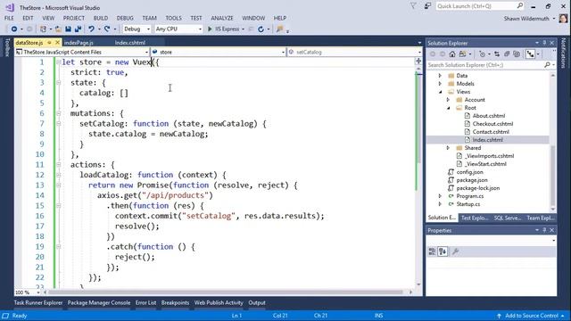
Task: Toggle Alphabetical sort in Properties panel
Action: pyautogui.click(x=443, y=251)
